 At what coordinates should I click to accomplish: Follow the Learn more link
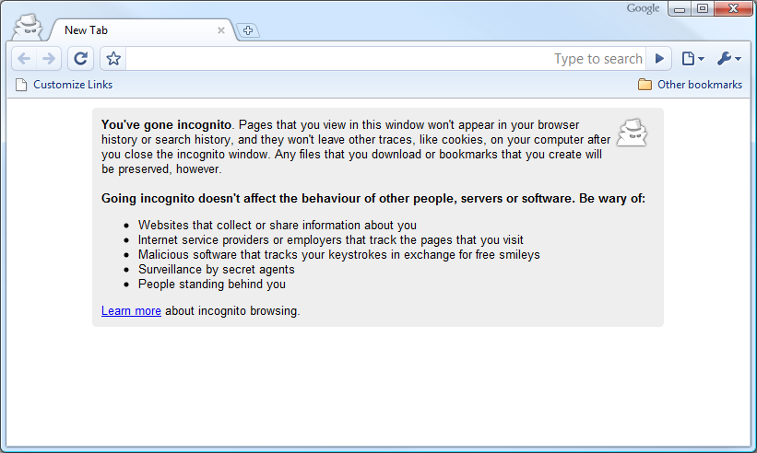click(131, 311)
